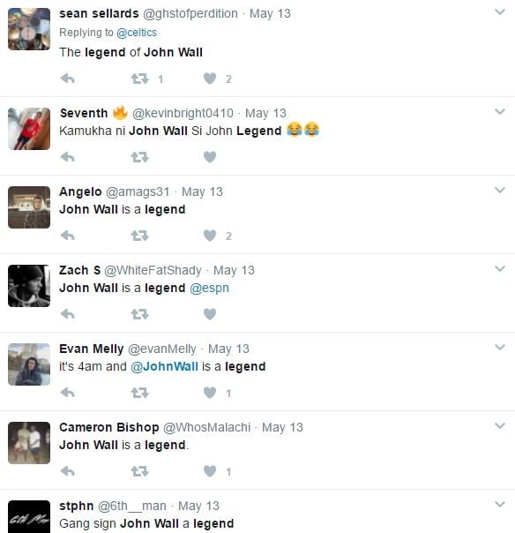Like Cameron Bishop's tweet
This screenshot has height=533, width=515.
click(x=210, y=471)
